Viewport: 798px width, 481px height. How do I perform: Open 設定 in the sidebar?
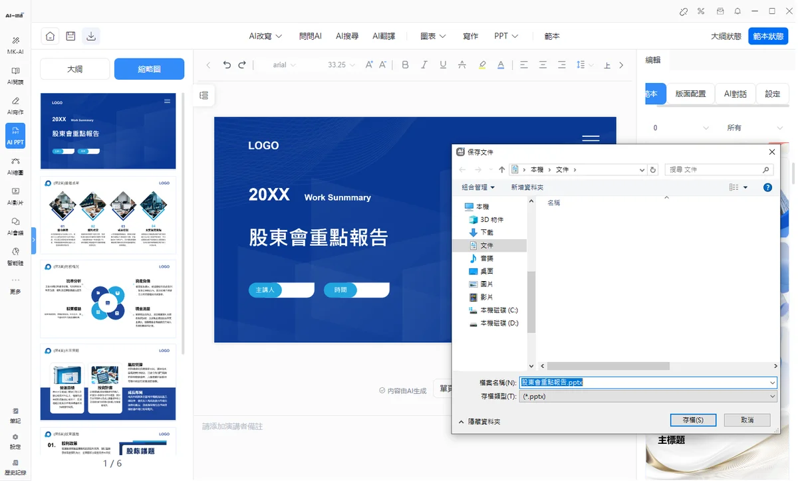15,441
